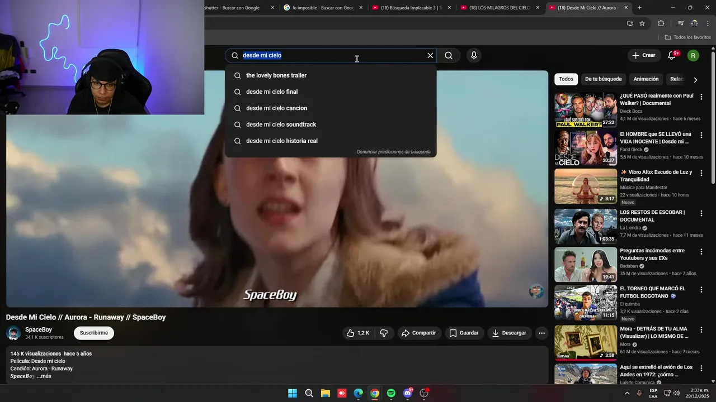Open menu for 'EL TORNEO QUE MARCÓ' video
This screenshot has height=402, width=716.
701,290
